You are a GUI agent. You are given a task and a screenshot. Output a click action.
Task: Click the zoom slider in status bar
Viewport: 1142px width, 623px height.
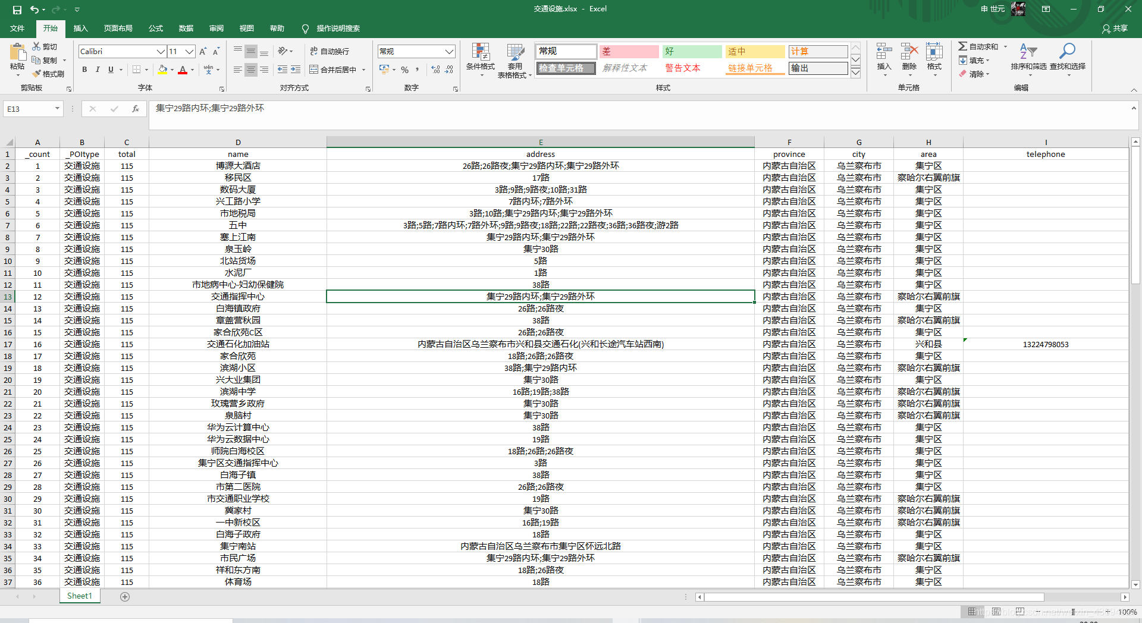[x=1072, y=612]
